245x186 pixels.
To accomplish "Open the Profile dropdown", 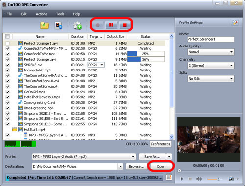I will [x=84, y=157].
